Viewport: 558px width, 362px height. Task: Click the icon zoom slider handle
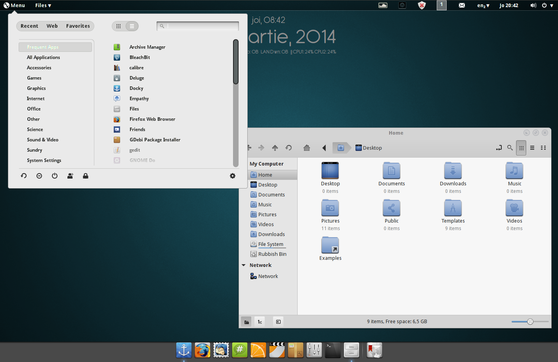pyautogui.click(x=530, y=322)
